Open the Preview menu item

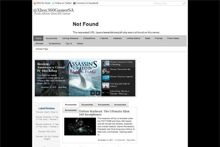point(159,38)
